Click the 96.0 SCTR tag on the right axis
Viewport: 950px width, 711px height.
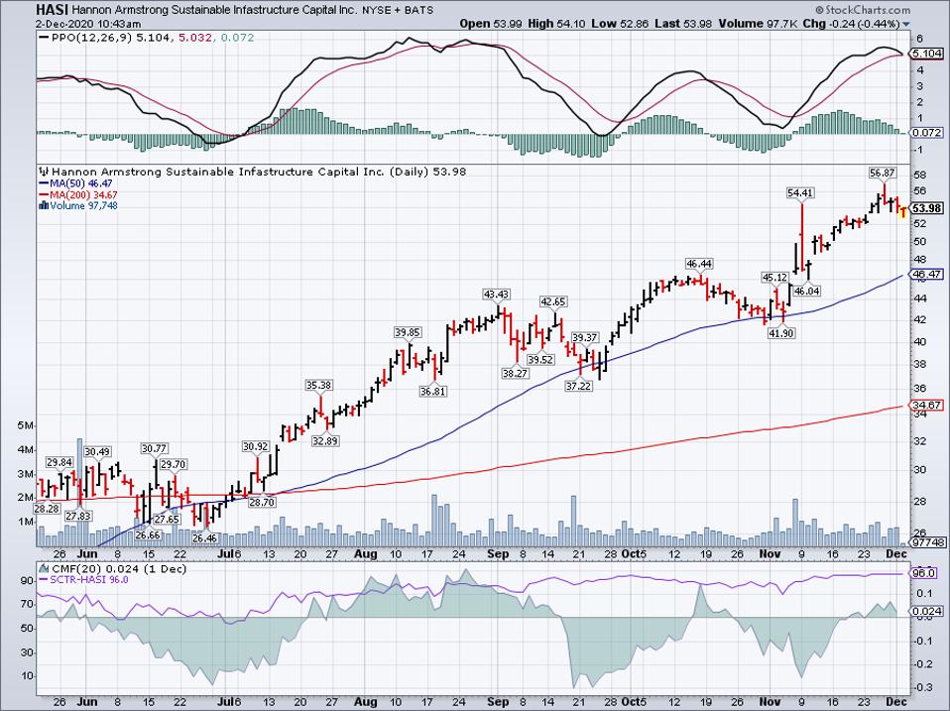925,573
